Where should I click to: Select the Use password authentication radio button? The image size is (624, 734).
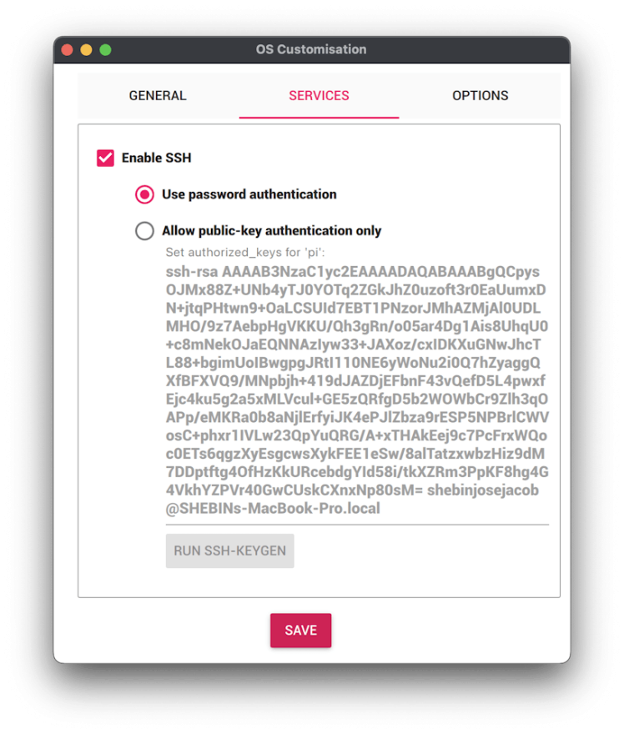(144, 194)
